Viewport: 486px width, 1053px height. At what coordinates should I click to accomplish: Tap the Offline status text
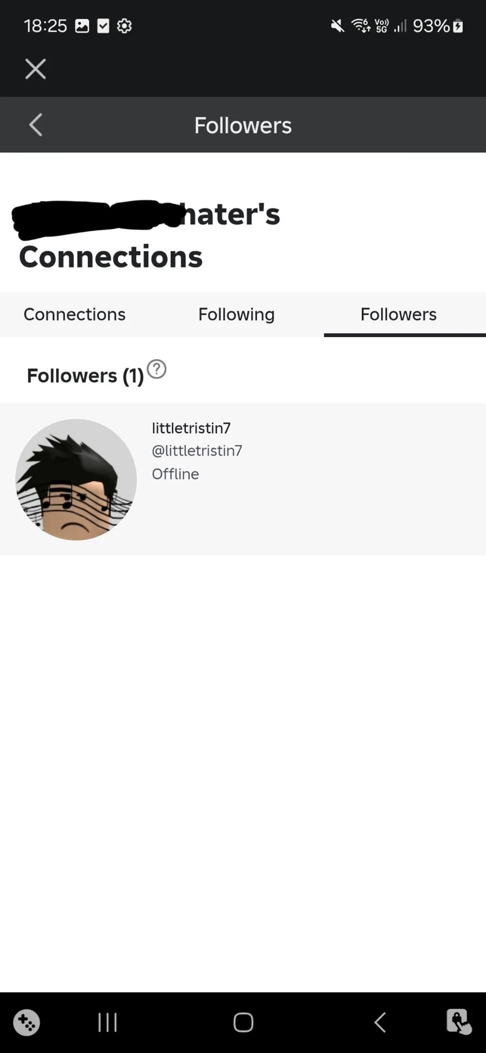[175, 474]
